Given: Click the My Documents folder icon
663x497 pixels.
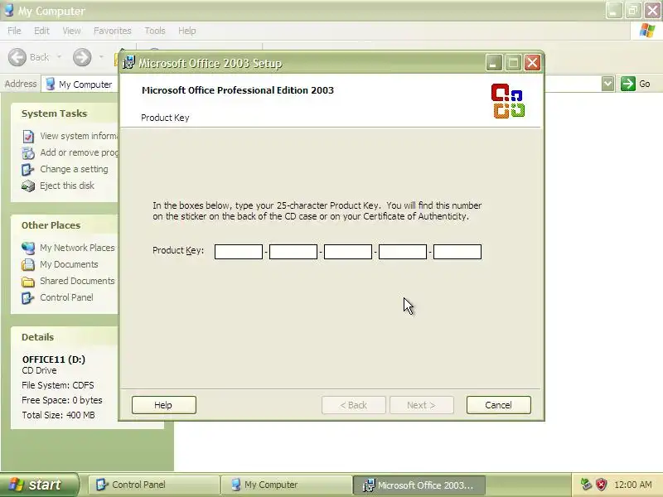Looking at the screenshot, I should [x=28, y=264].
